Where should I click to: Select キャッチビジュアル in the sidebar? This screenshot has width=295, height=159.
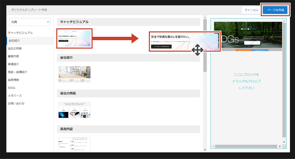coord(20,33)
